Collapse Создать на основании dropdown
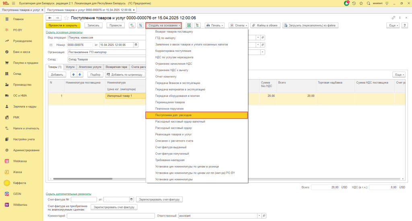Screen dimensions: 412x221 (164, 25)
